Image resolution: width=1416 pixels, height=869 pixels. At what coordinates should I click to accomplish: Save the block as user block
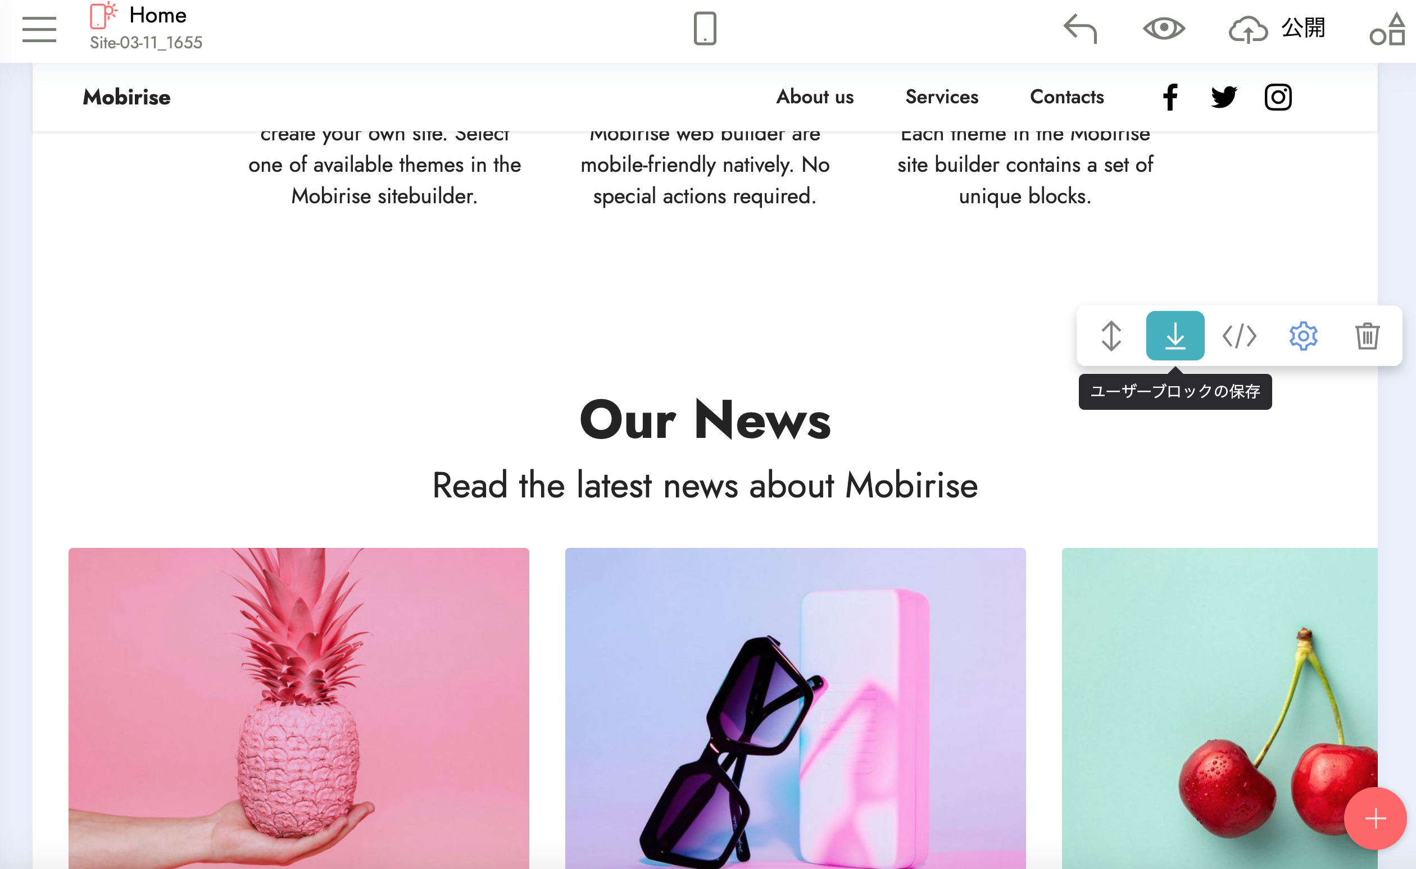click(1175, 336)
